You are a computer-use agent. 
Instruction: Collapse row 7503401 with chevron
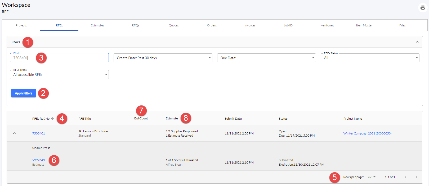pos(14,133)
